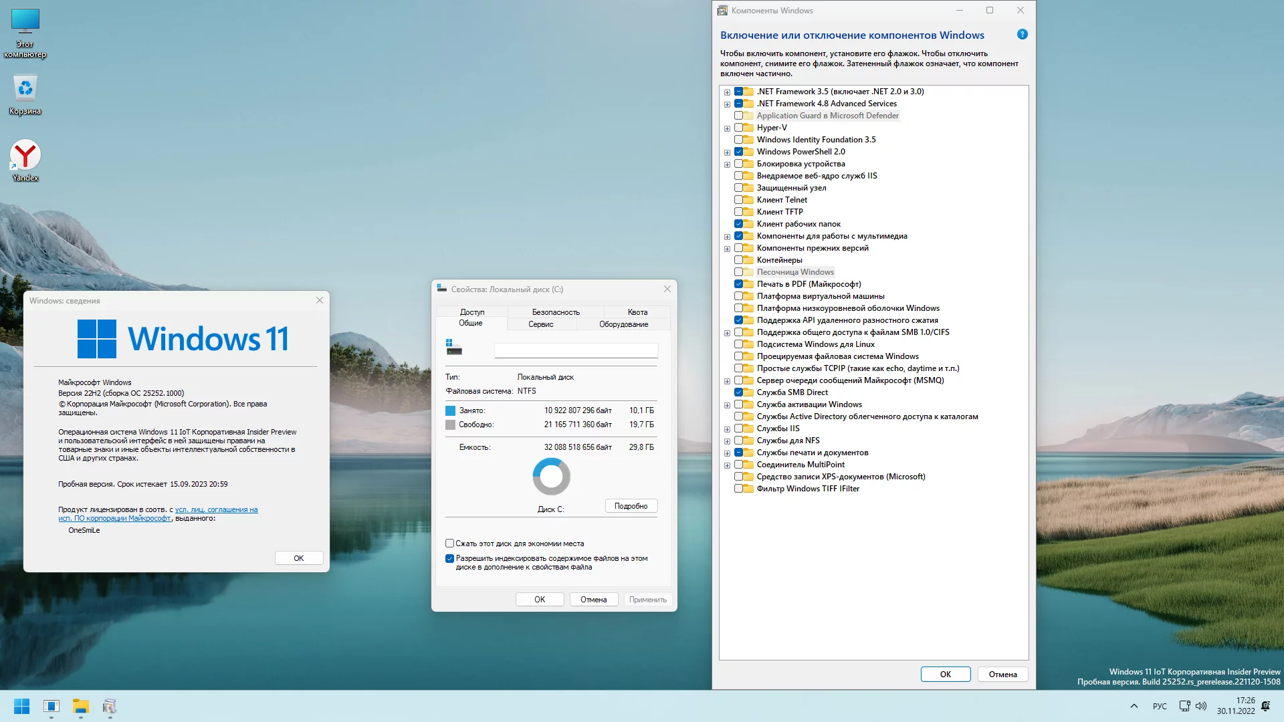
Task: Open File Explorer from the taskbar
Action: click(x=80, y=706)
